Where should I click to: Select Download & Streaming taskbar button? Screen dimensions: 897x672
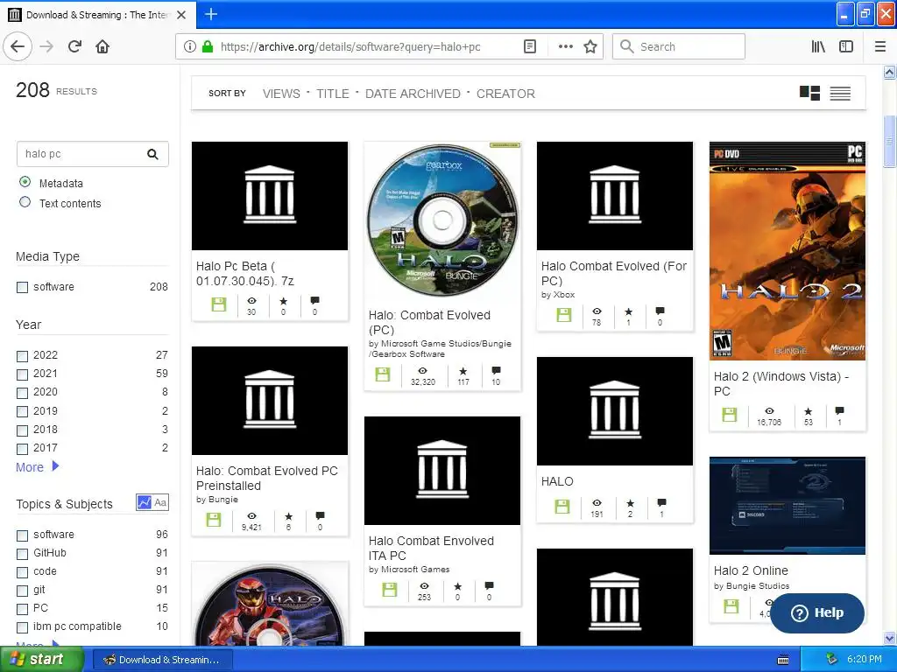click(x=162, y=660)
